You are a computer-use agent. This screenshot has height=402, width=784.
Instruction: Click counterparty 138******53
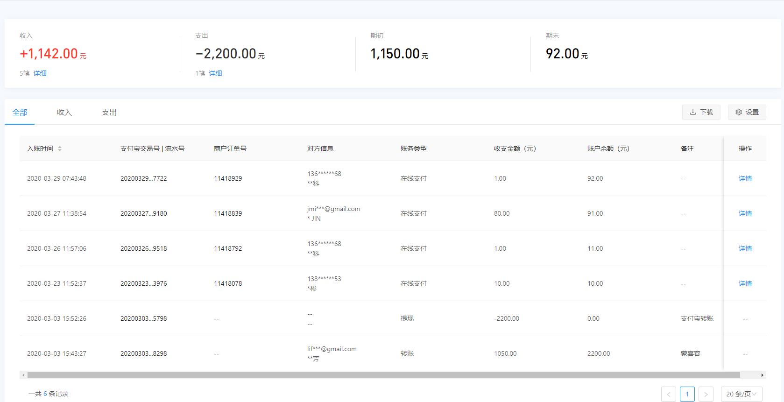coord(324,279)
